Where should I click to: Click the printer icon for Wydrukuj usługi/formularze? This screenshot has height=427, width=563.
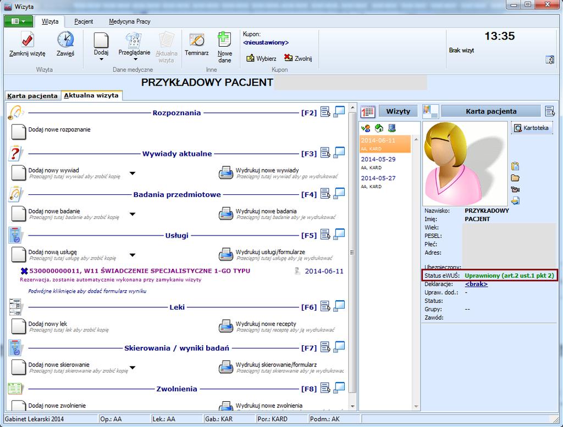point(226,255)
